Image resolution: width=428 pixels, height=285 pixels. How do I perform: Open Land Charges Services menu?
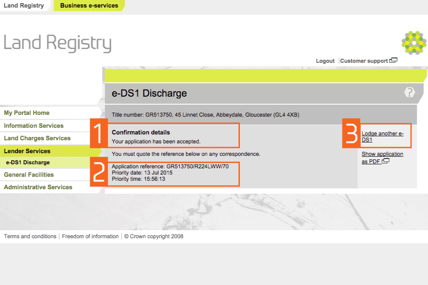(37, 138)
